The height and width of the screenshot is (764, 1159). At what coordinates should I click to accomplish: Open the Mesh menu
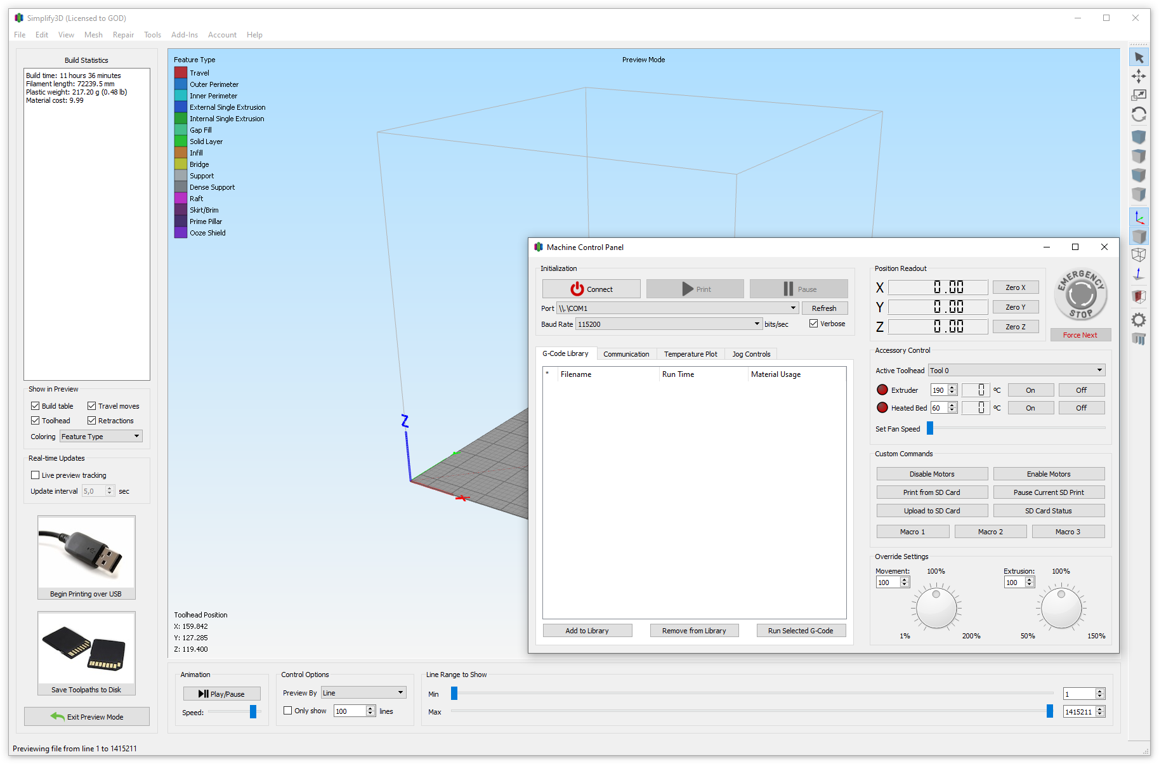click(93, 34)
